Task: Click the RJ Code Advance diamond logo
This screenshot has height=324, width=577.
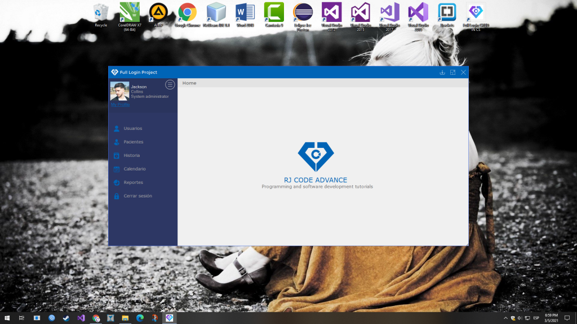Action: click(x=316, y=156)
